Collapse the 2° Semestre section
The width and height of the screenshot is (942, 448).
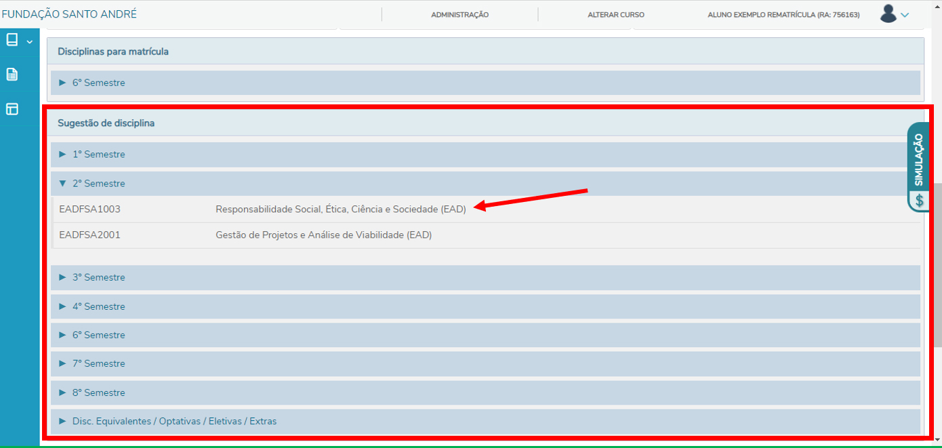point(98,184)
